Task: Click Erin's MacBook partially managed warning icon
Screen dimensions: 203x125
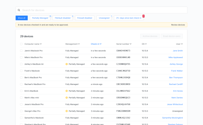Action: (67, 91)
